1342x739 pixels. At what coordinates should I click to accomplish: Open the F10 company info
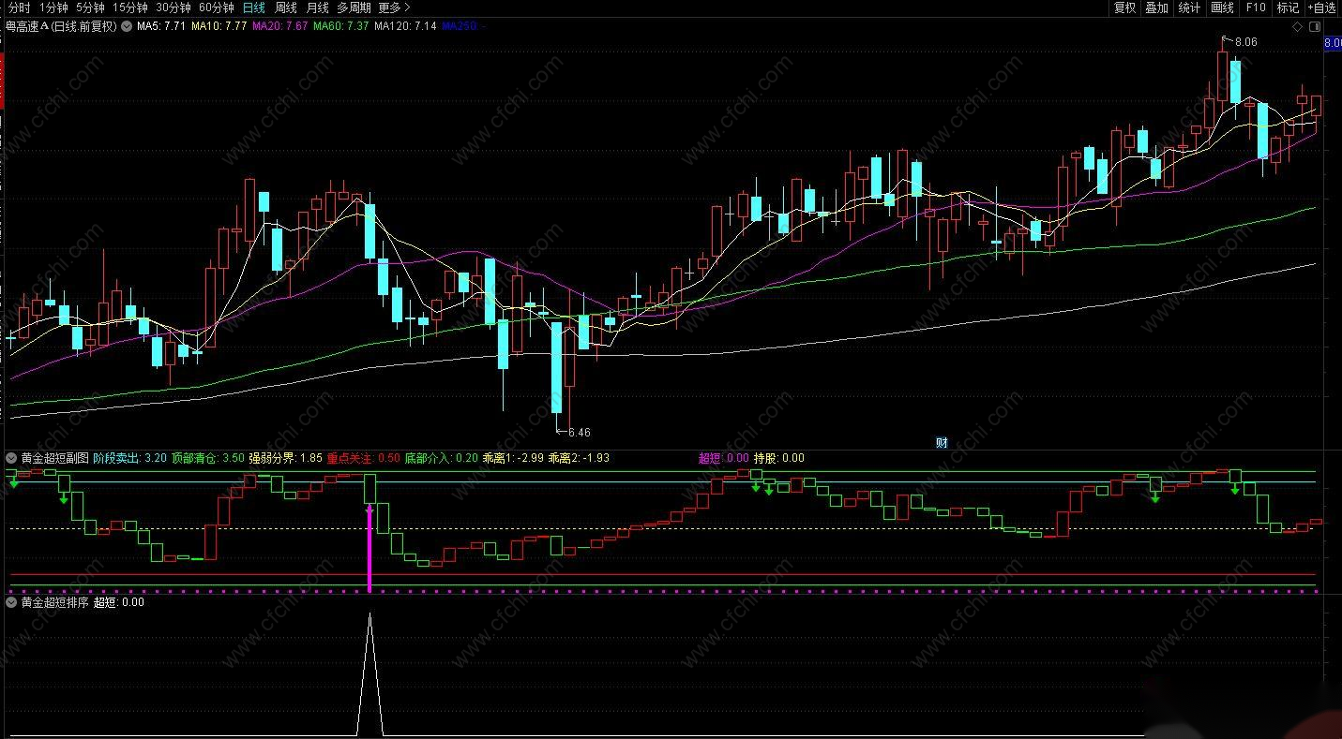click(1255, 7)
